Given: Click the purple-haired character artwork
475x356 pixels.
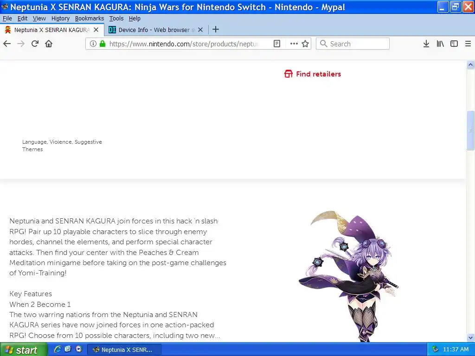Looking at the screenshot, I should (348, 276).
